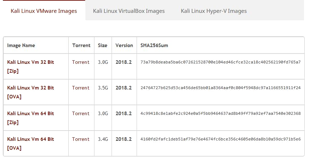The image size is (309, 164).
Task: Click the Version column header
Action: 124,46
